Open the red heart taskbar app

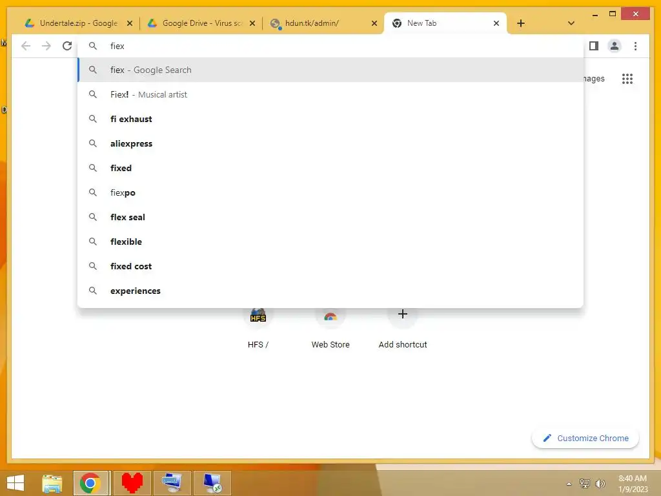(x=132, y=483)
